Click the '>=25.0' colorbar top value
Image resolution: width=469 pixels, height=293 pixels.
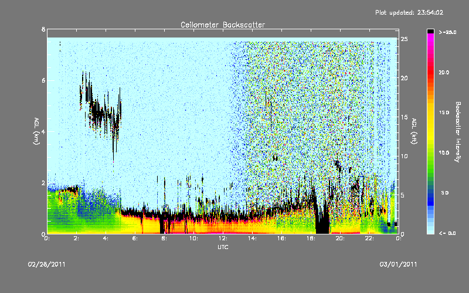[447, 32]
